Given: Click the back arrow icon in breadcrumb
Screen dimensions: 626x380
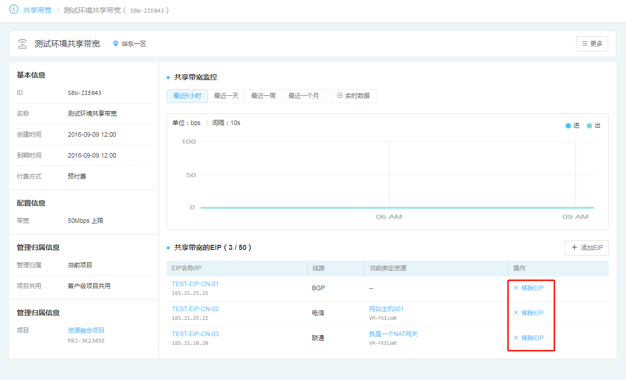Looking at the screenshot, I should (x=14, y=9).
